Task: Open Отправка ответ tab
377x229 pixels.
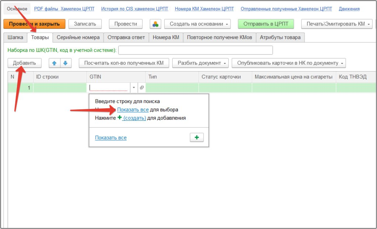Action: (x=126, y=38)
